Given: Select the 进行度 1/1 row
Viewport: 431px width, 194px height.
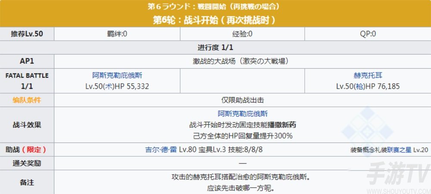Looking at the screenshot, I should pyautogui.click(x=215, y=48).
